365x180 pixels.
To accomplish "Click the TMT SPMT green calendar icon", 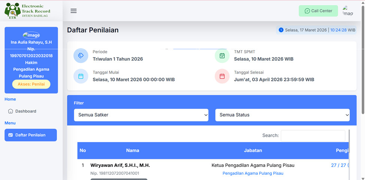I will 222,55.
